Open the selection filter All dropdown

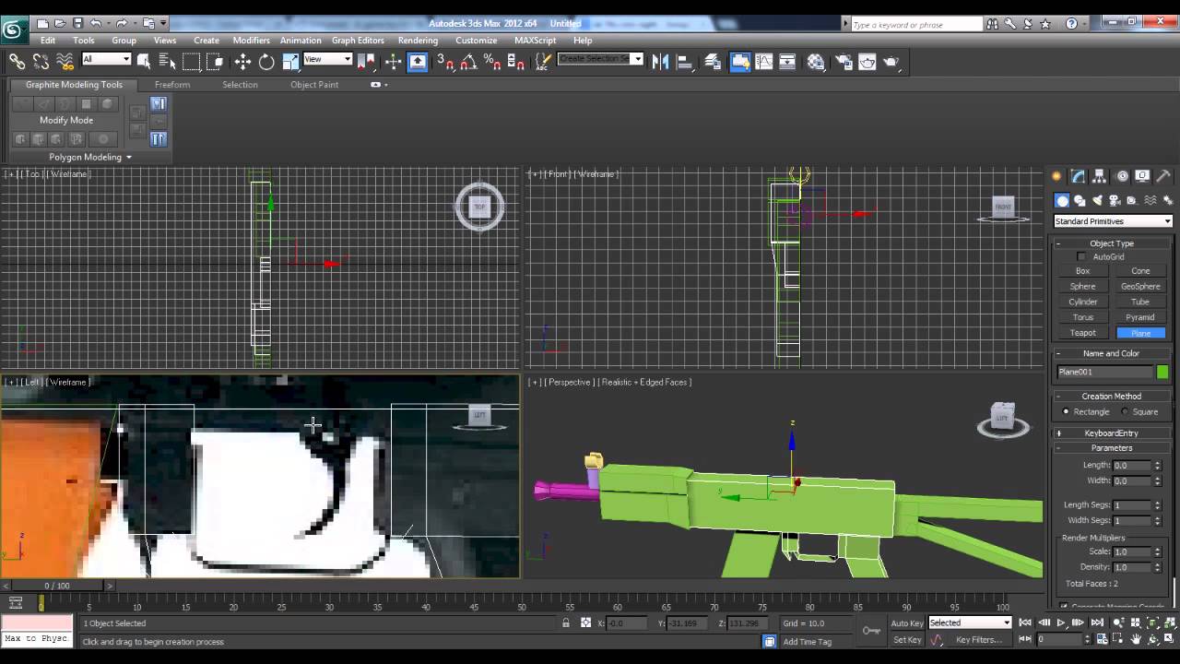click(x=106, y=59)
